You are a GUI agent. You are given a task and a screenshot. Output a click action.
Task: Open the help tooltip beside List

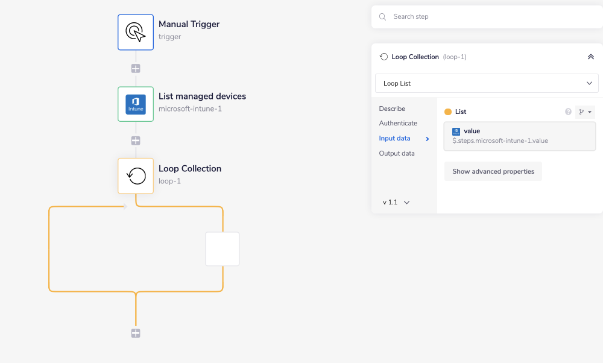[x=567, y=112]
